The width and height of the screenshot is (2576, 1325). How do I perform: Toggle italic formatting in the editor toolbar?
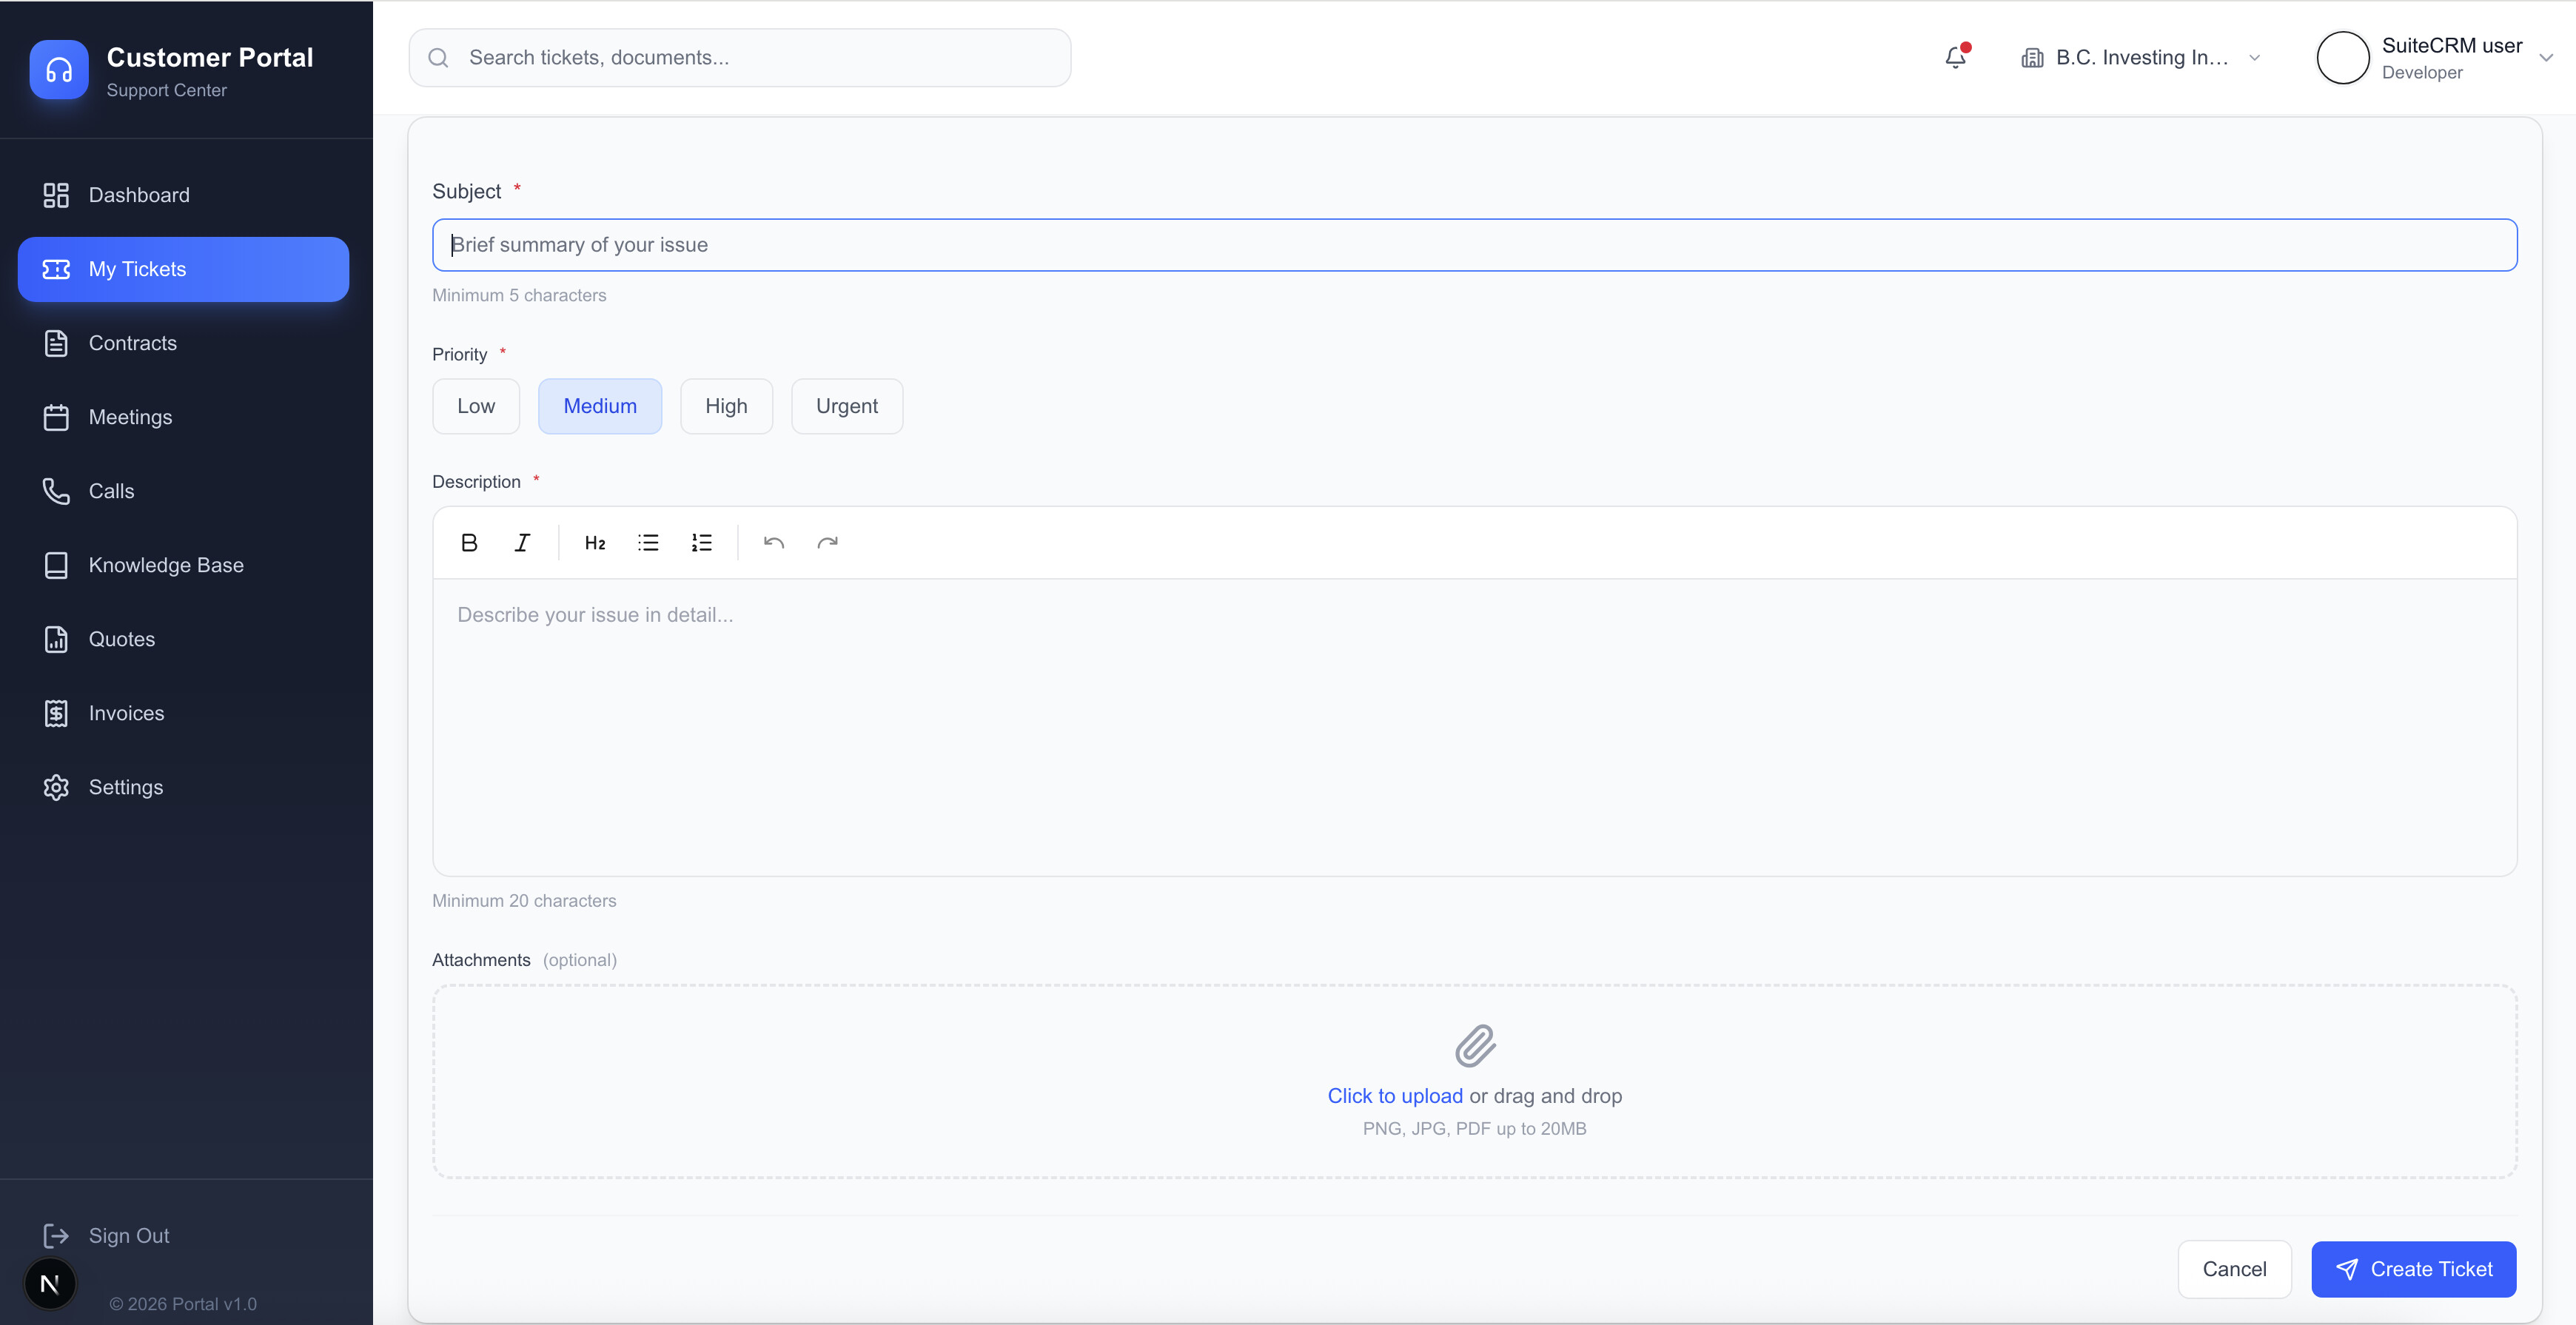pyautogui.click(x=522, y=543)
